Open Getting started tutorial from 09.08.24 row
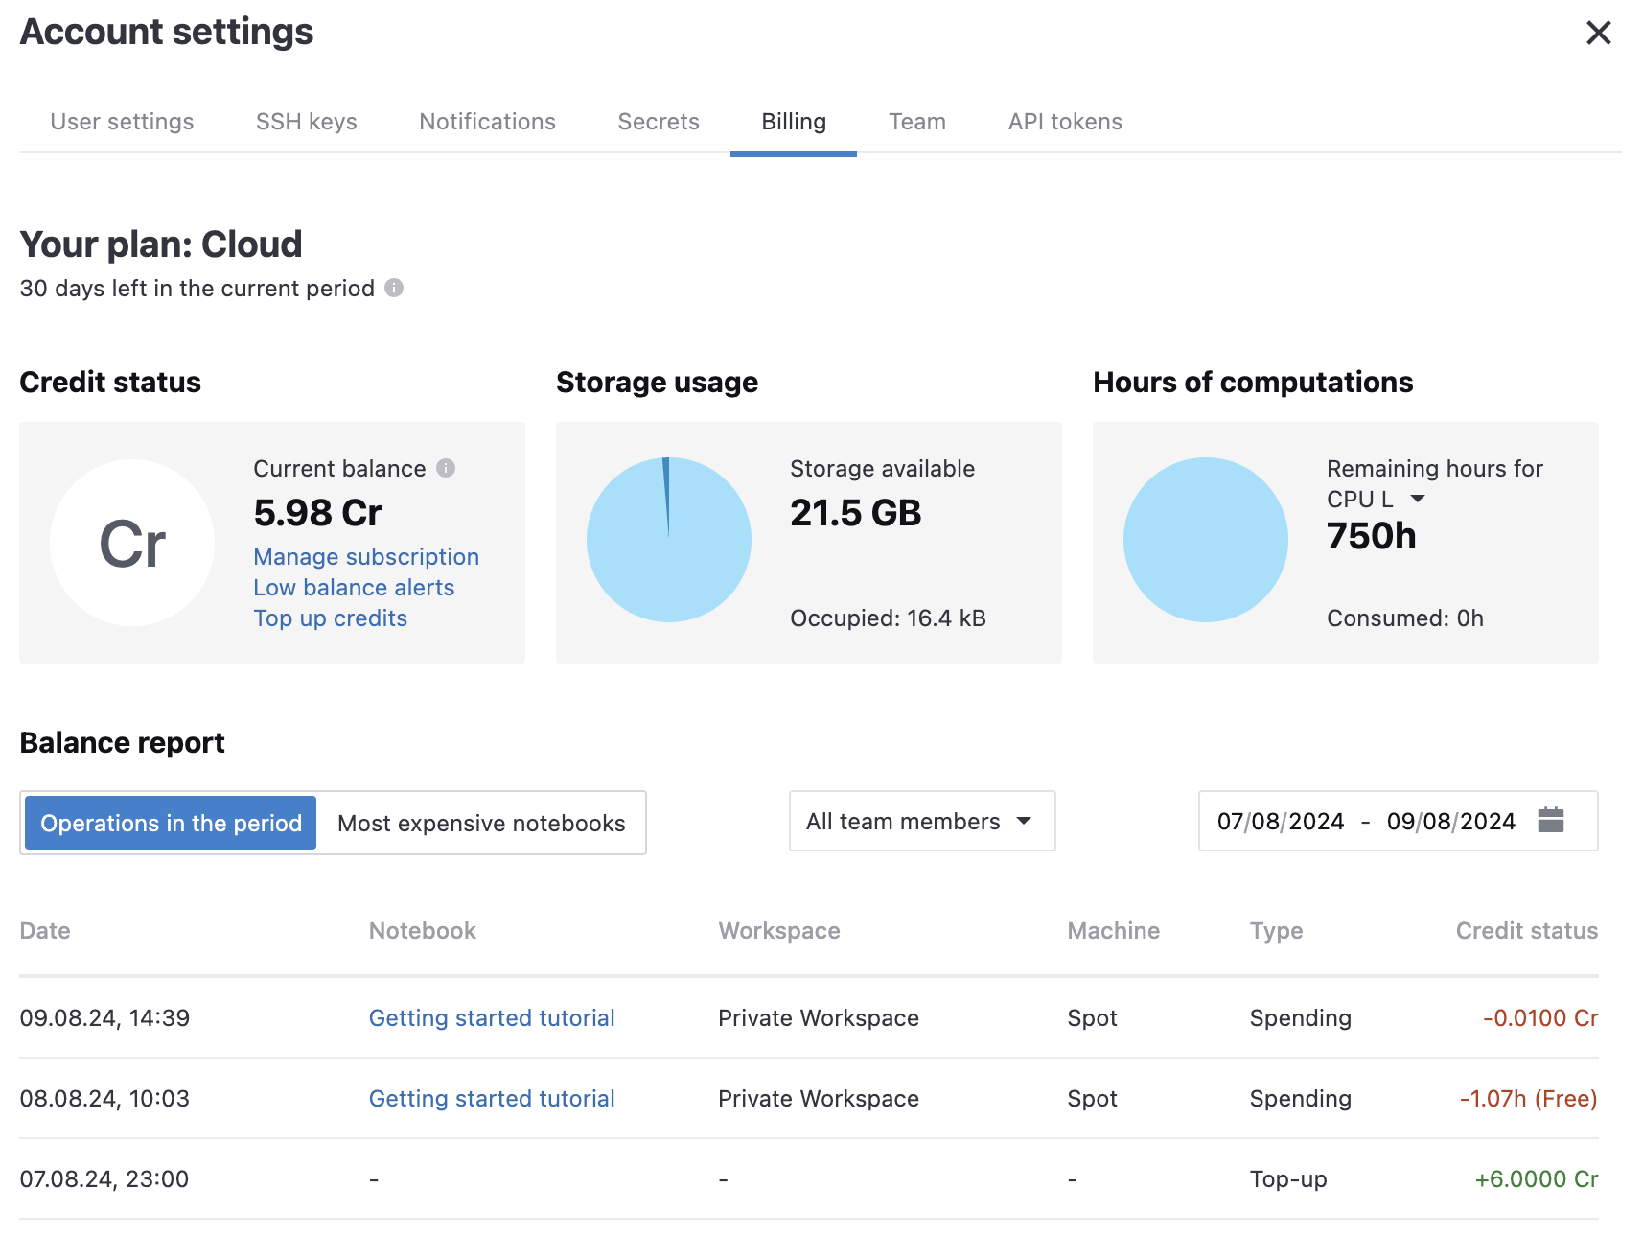1643x1235 pixels. click(x=492, y=1017)
